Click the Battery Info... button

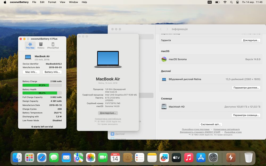point(52,72)
